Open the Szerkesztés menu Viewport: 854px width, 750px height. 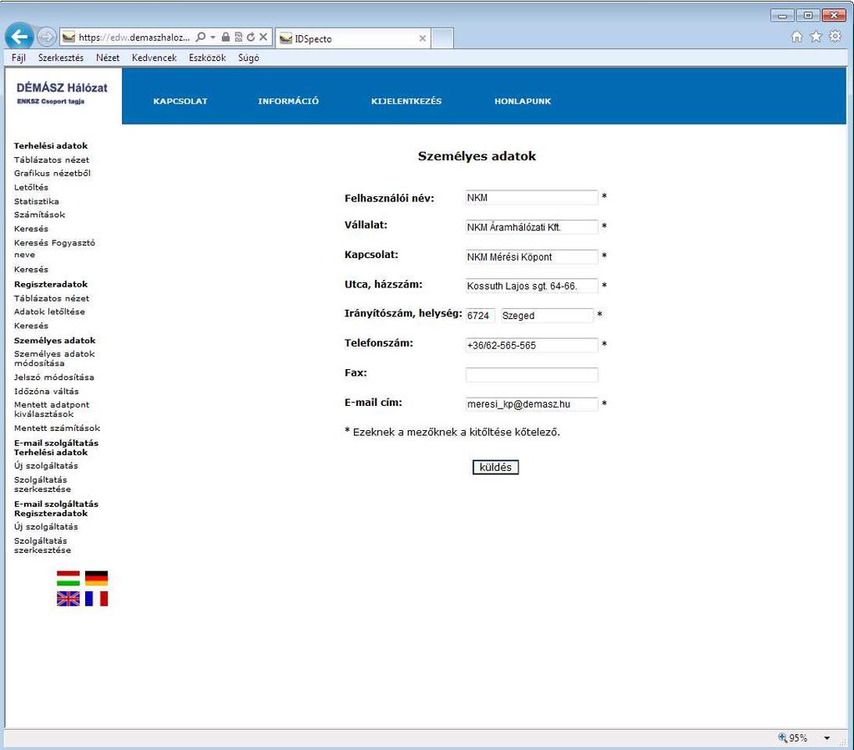[x=61, y=58]
